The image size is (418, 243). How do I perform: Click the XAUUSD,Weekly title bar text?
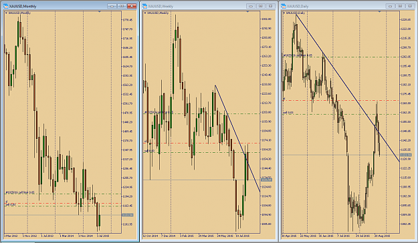point(161,6)
